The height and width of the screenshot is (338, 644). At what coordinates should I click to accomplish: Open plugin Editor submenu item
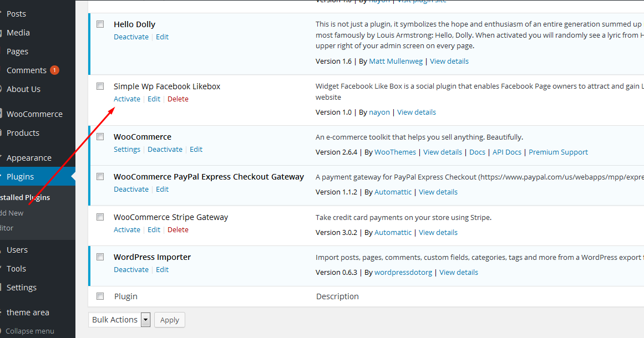click(7, 228)
